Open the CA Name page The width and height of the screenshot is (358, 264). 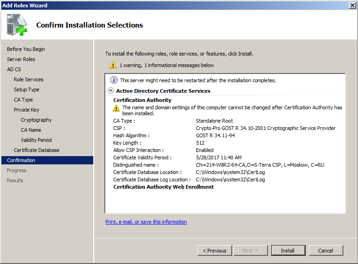tap(31, 130)
